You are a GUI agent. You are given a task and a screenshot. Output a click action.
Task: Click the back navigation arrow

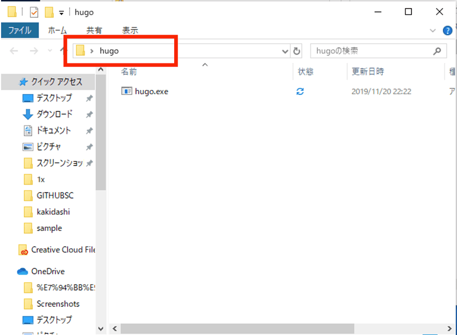tap(14, 51)
